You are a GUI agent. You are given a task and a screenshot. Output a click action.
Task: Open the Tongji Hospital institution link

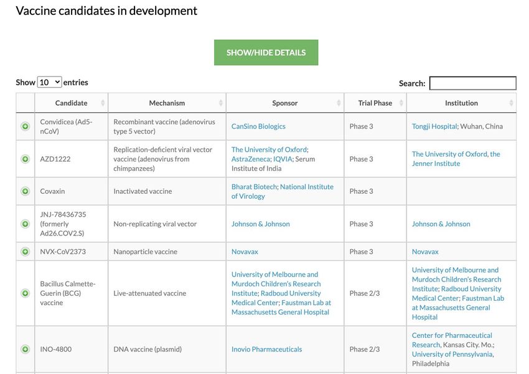click(434, 126)
